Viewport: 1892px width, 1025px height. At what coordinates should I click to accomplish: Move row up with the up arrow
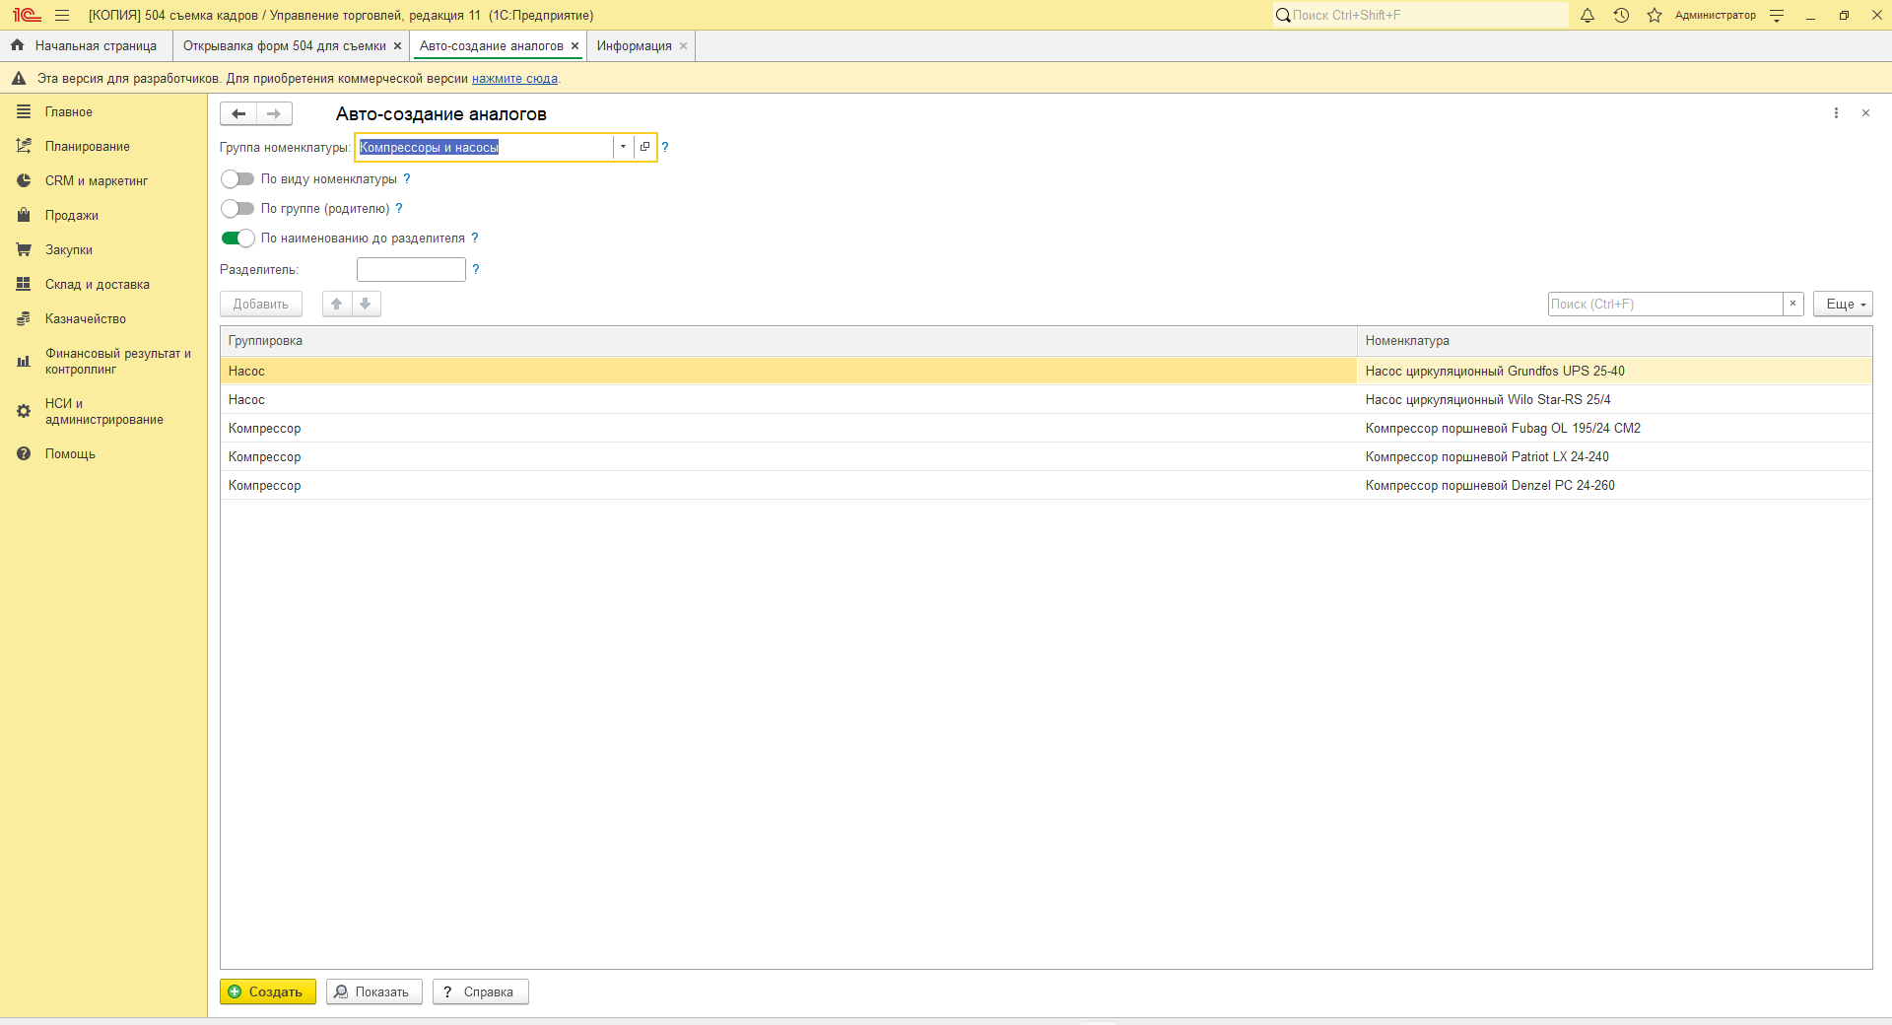337,304
